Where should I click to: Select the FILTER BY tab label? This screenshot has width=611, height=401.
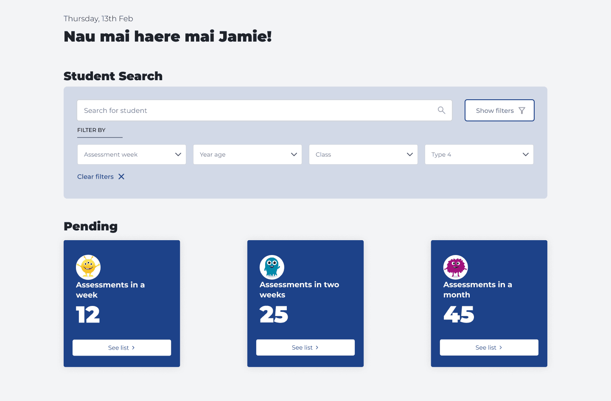tap(91, 130)
